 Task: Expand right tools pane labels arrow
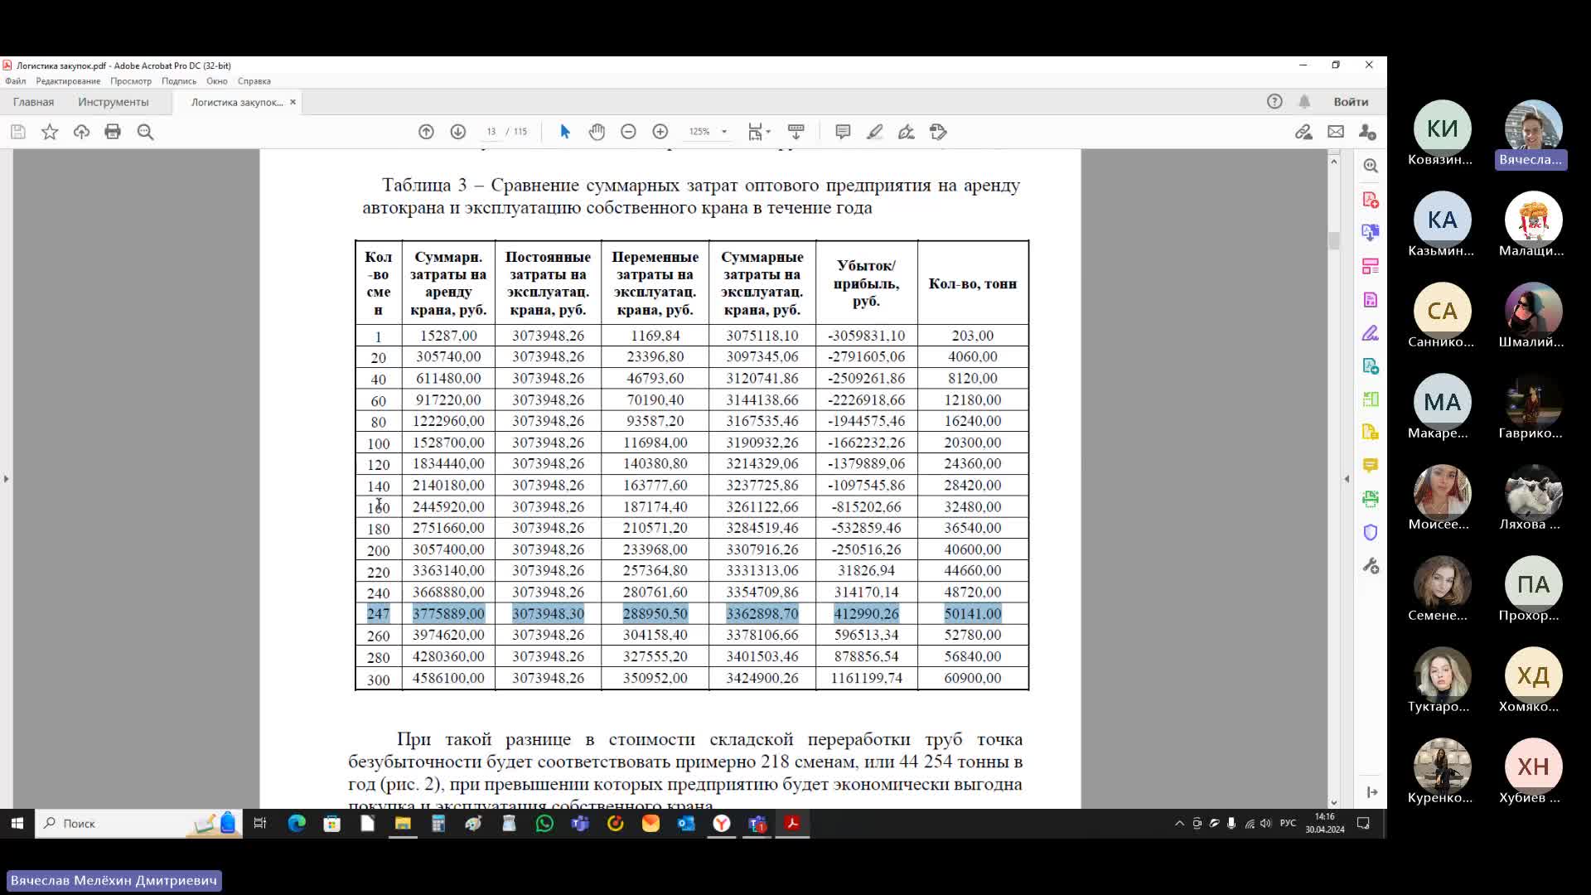(x=1371, y=792)
